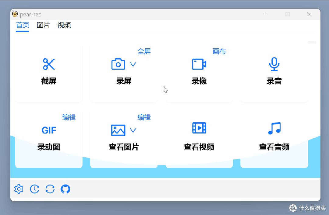The image size is (329, 215).
Task: Click the 录屏 camera icon to record screen
Action: point(118,64)
